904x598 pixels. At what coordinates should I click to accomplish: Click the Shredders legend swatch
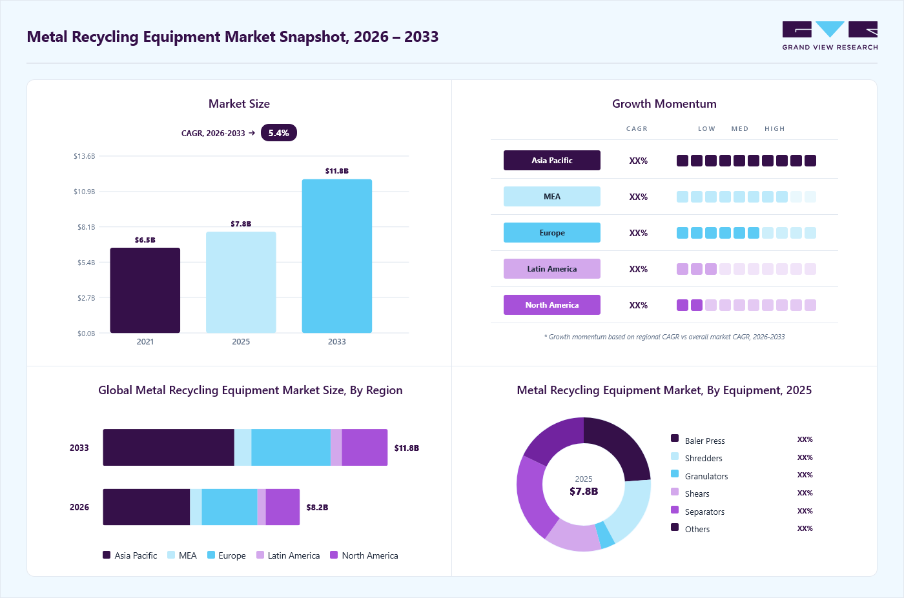pyautogui.click(x=675, y=456)
